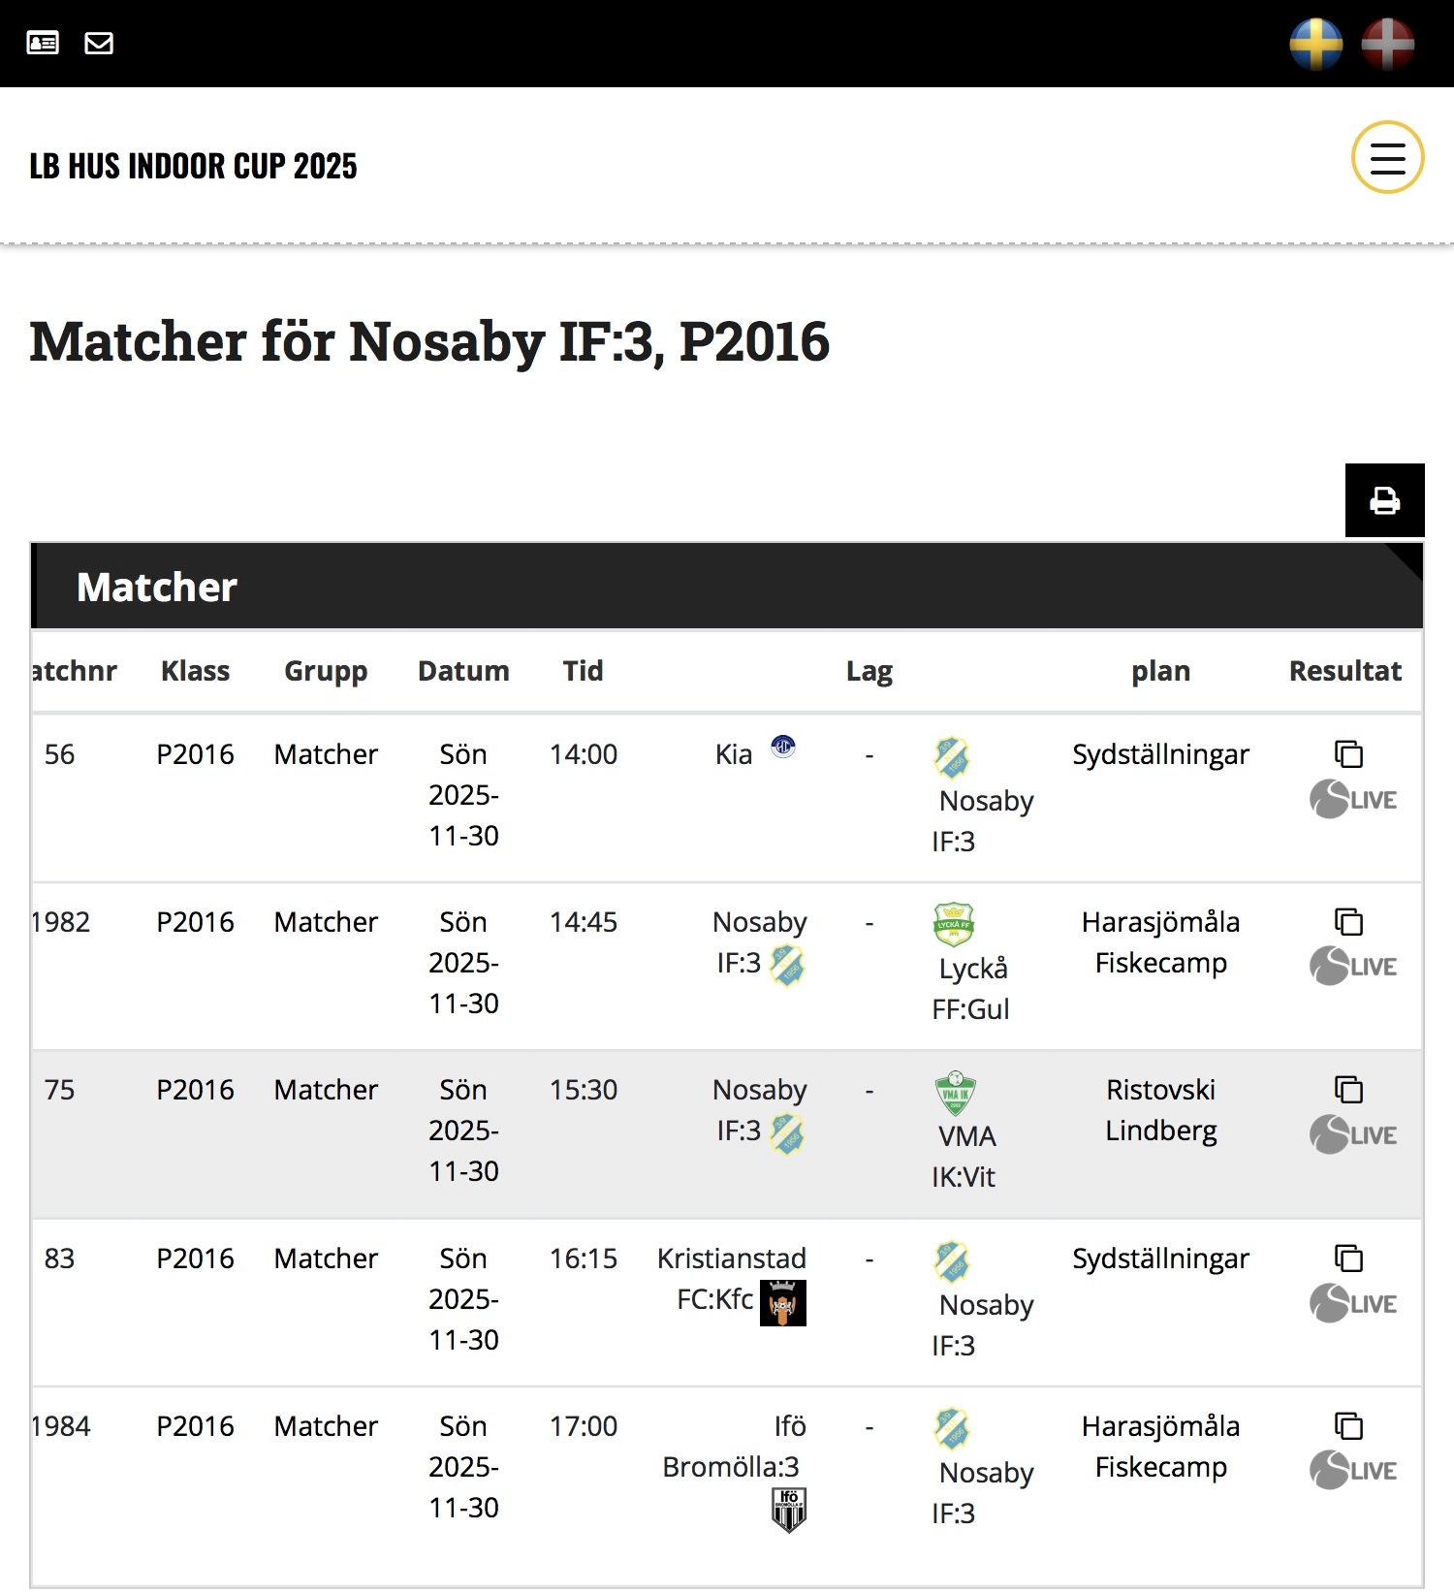The height and width of the screenshot is (1593, 1454).
Task: Open Lyckå FF:Gul team page
Action: pyautogui.click(x=970, y=988)
